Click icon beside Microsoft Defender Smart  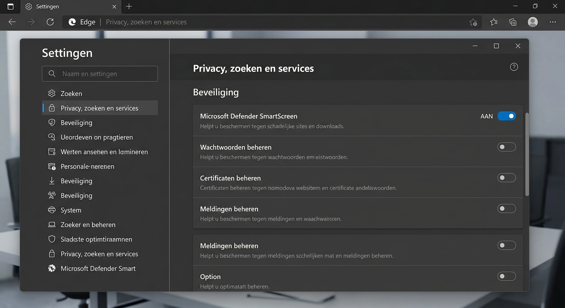pyautogui.click(x=52, y=268)
